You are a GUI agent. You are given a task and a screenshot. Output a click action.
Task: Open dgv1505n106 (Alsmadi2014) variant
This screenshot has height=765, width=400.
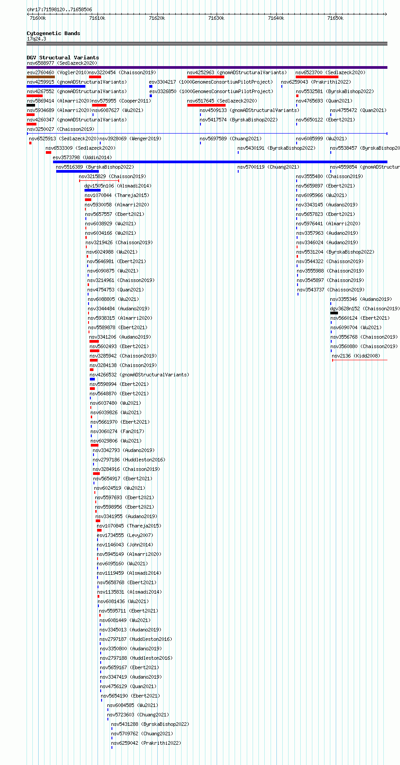tap(118, 186)
